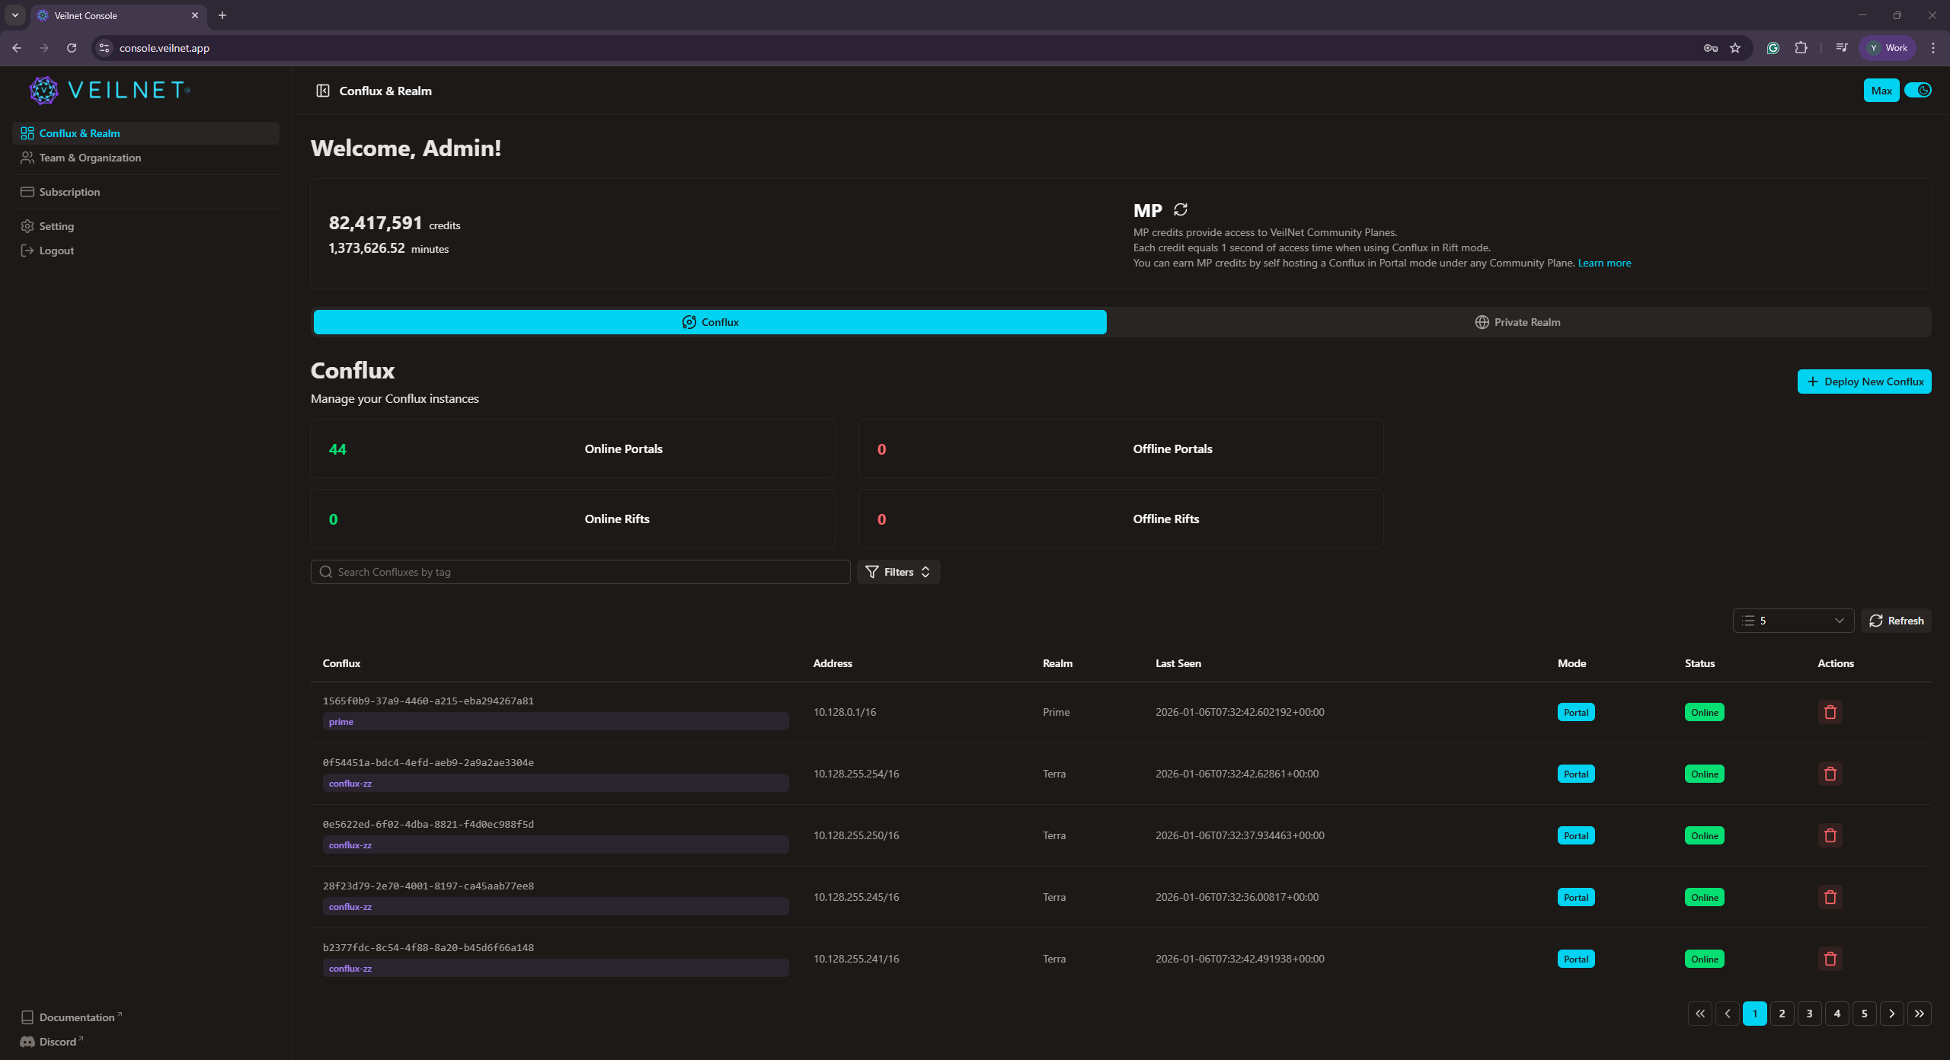The image size is (1950, 1060).
Task: Open the Learn more link about MP credits
Action: [x=1603, y=262]
